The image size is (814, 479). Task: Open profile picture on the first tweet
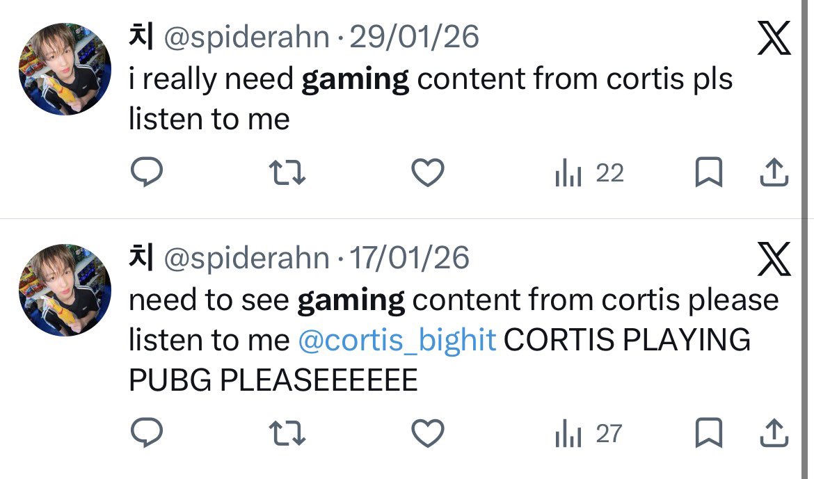[x=65, y=69]
